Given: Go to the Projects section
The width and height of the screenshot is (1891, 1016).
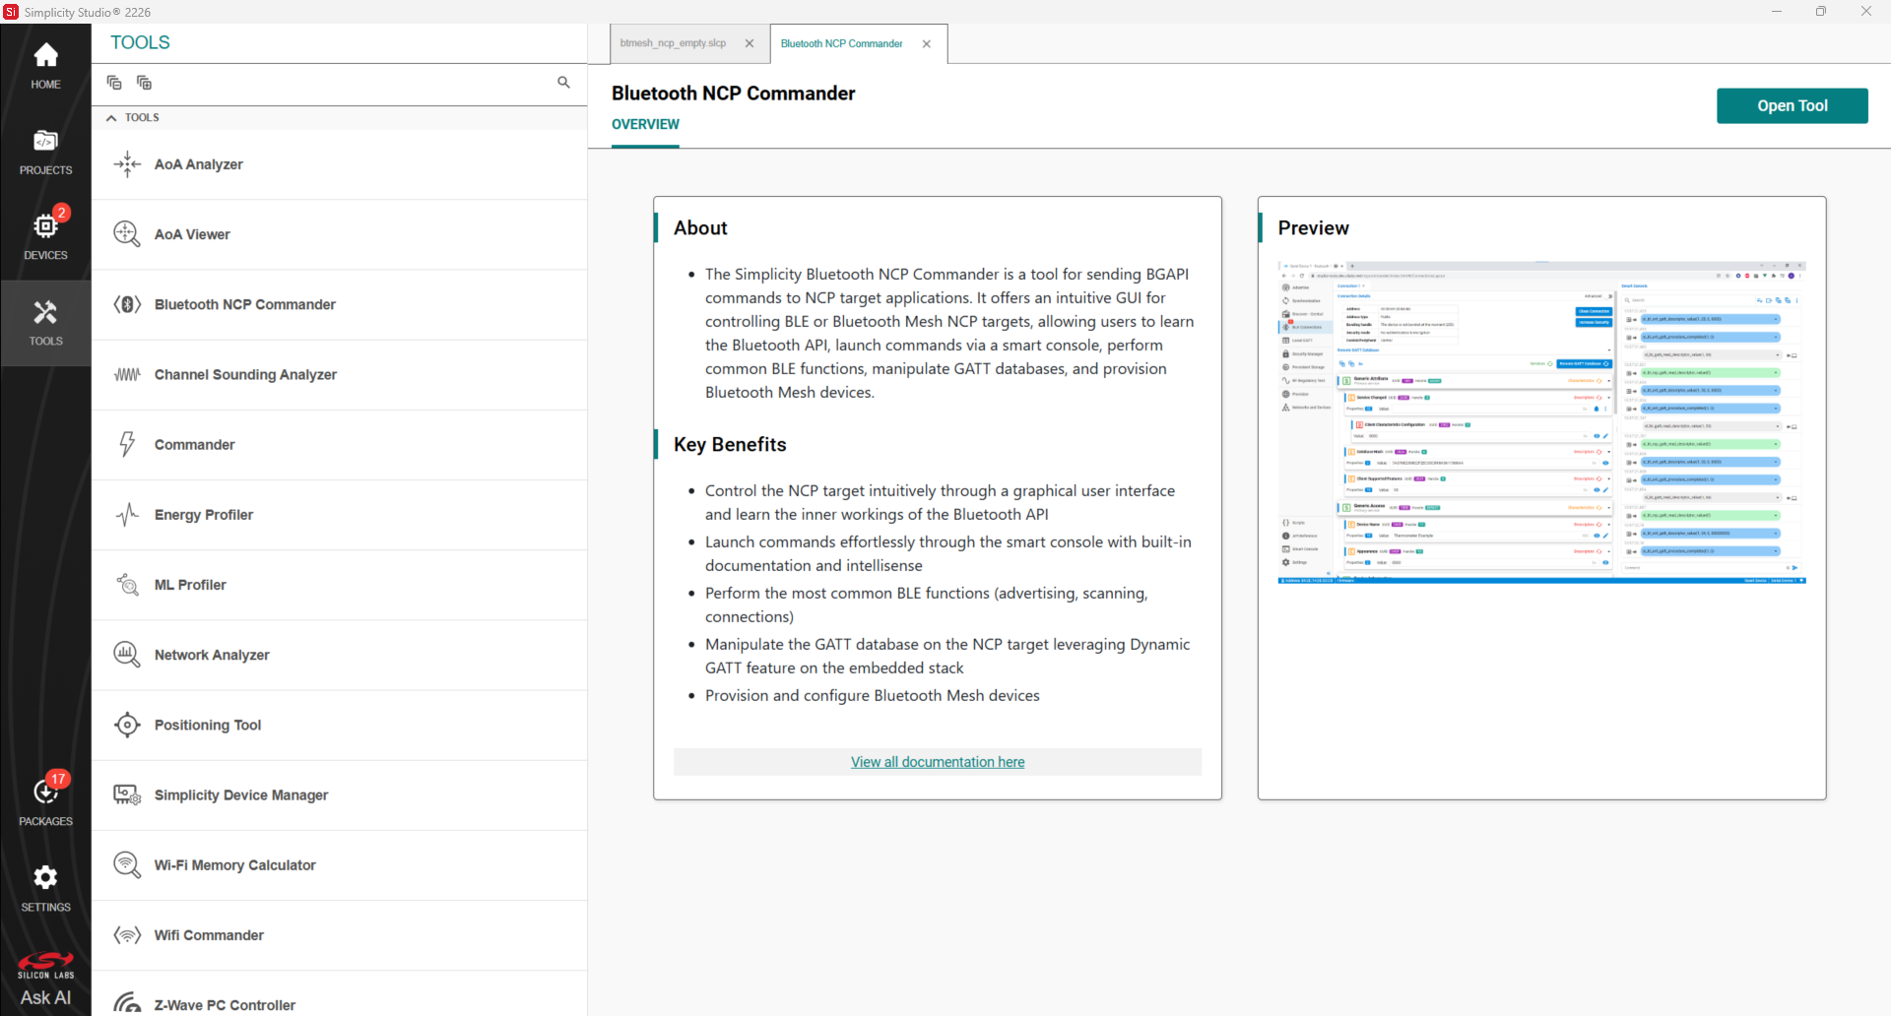Looking at the screenshot, I should coord(45,153).
